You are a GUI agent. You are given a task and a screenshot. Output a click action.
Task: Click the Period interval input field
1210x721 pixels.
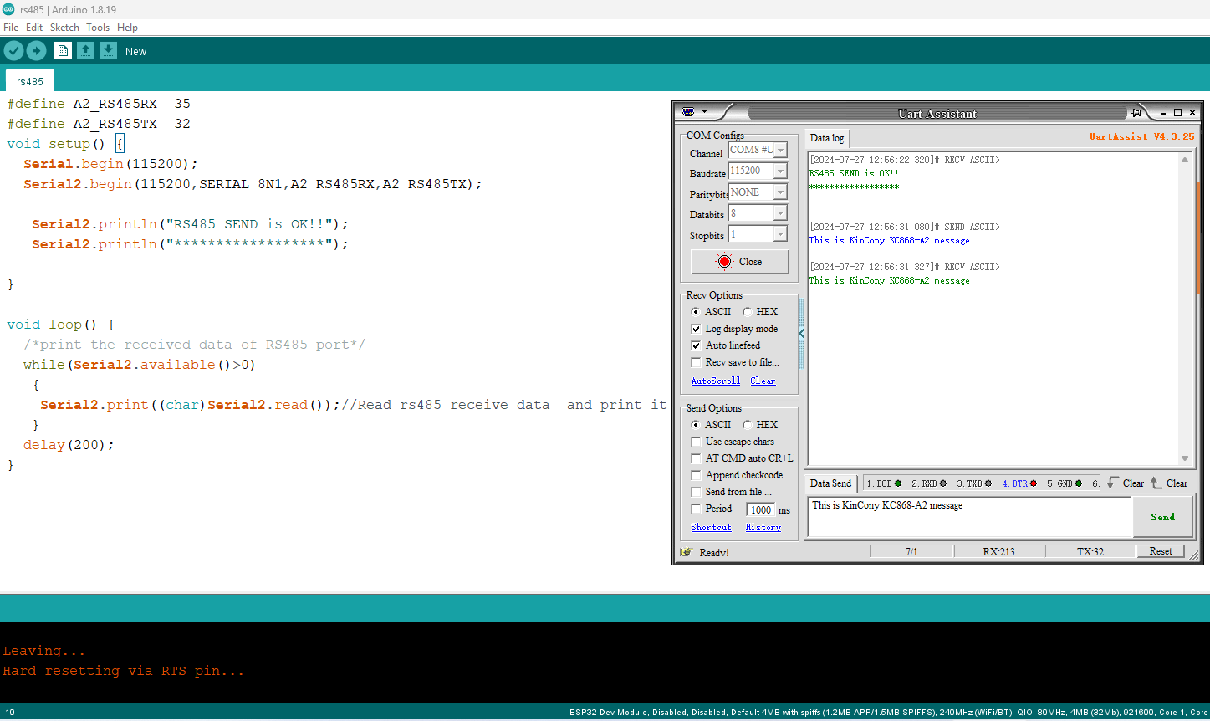pyautogui.click(x=760, y=509)
